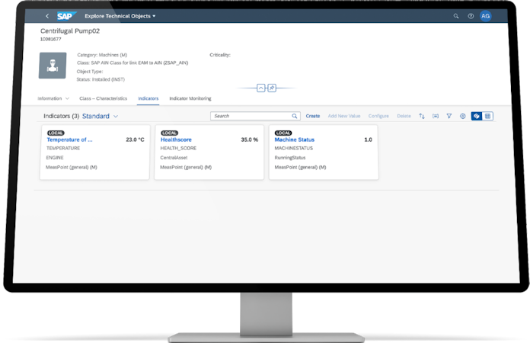Click the 1.0 machine status value
This screenshot has height=343, width=530.
point(368,139)
